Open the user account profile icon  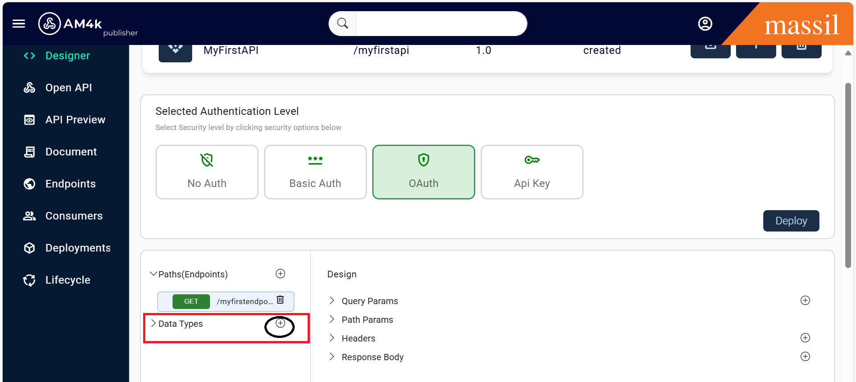(x=705, y=24)
